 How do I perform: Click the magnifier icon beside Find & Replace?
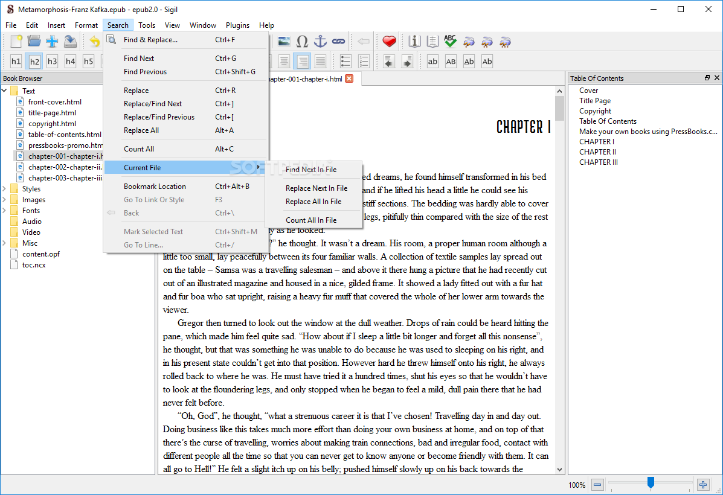point(111,39)
